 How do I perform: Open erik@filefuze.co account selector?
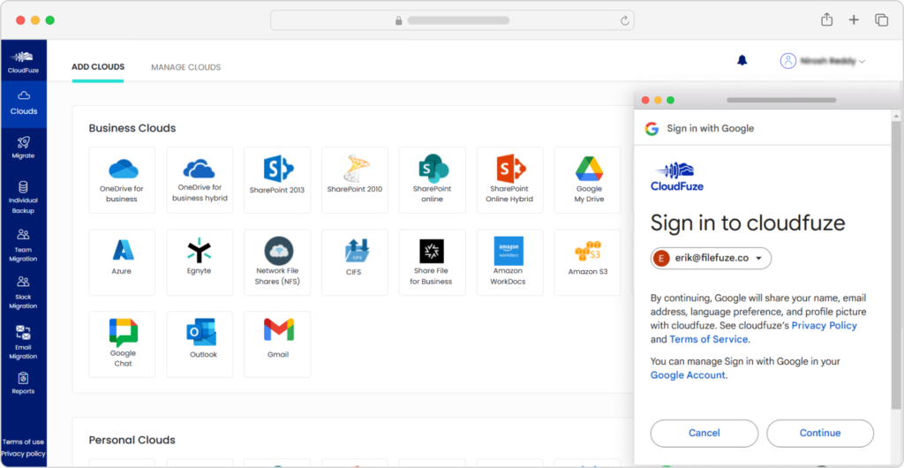tap(711, 258)
